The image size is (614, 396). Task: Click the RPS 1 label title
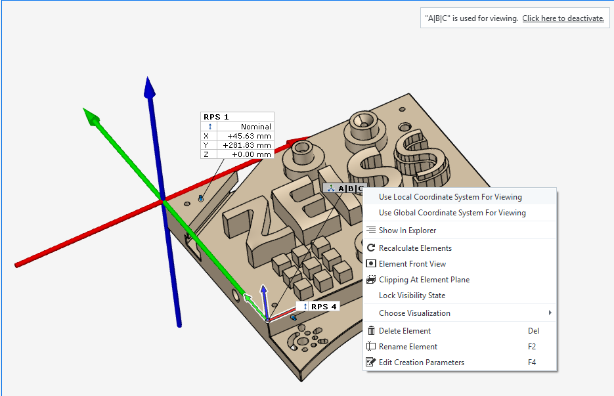(x=217, y=117)
